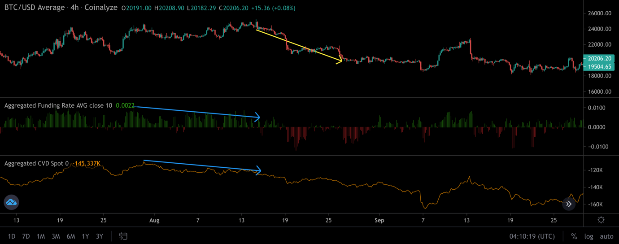Toggle auto scale mode
The height and width of the screenshot is (244, 619).
coord(606,236)
